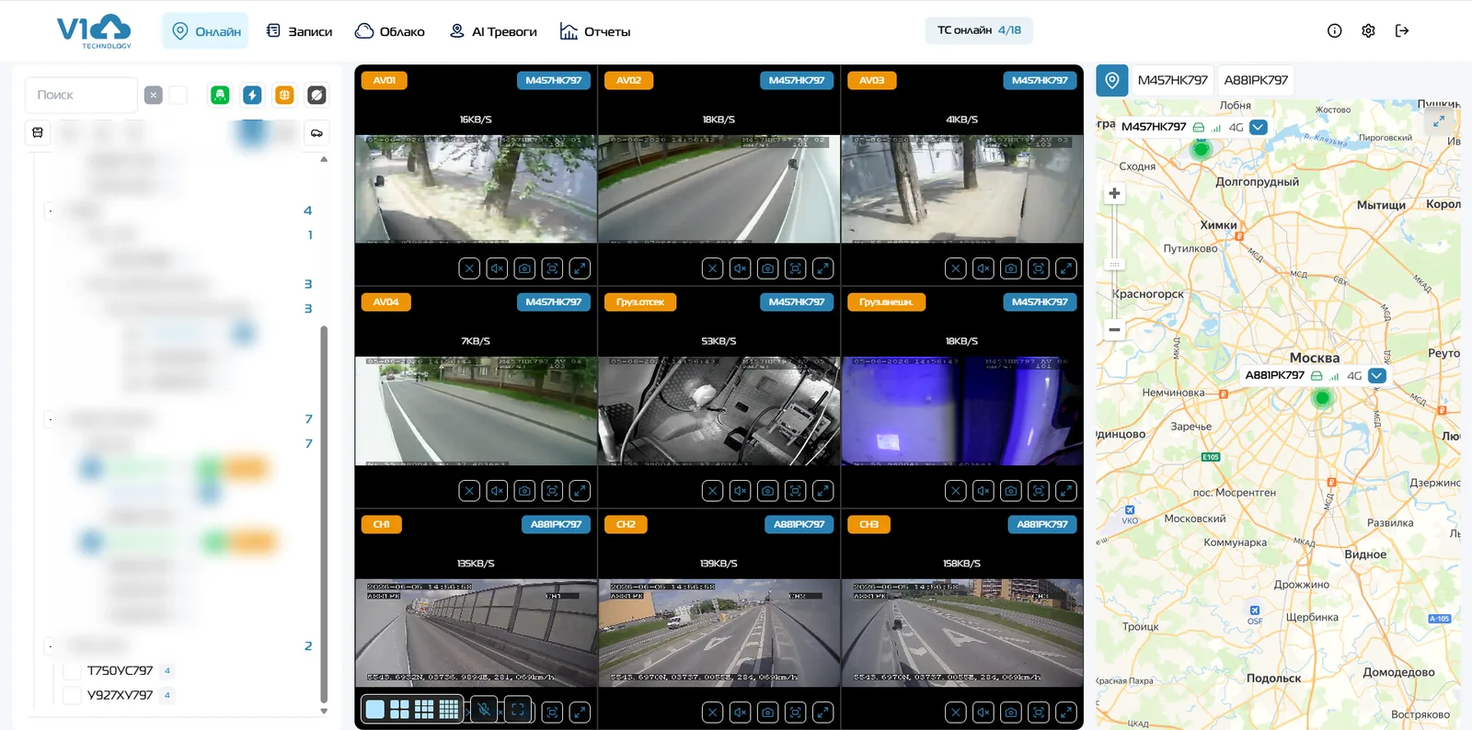Take a snapshot of the AV01 camera feed
1472x730 pixels.
pyautogui.click(x=524, y=268)
